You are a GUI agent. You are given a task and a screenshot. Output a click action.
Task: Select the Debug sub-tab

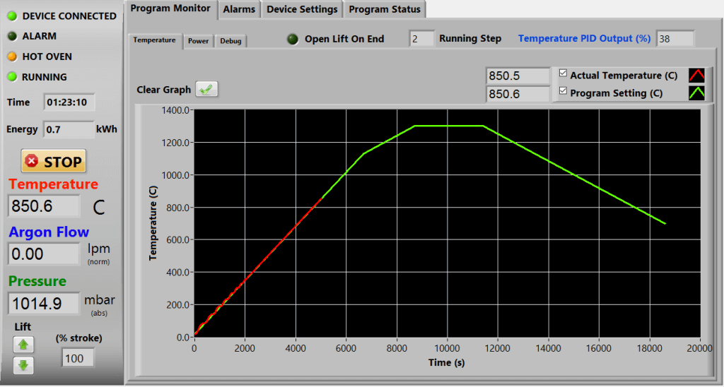[x=230, y=41]
